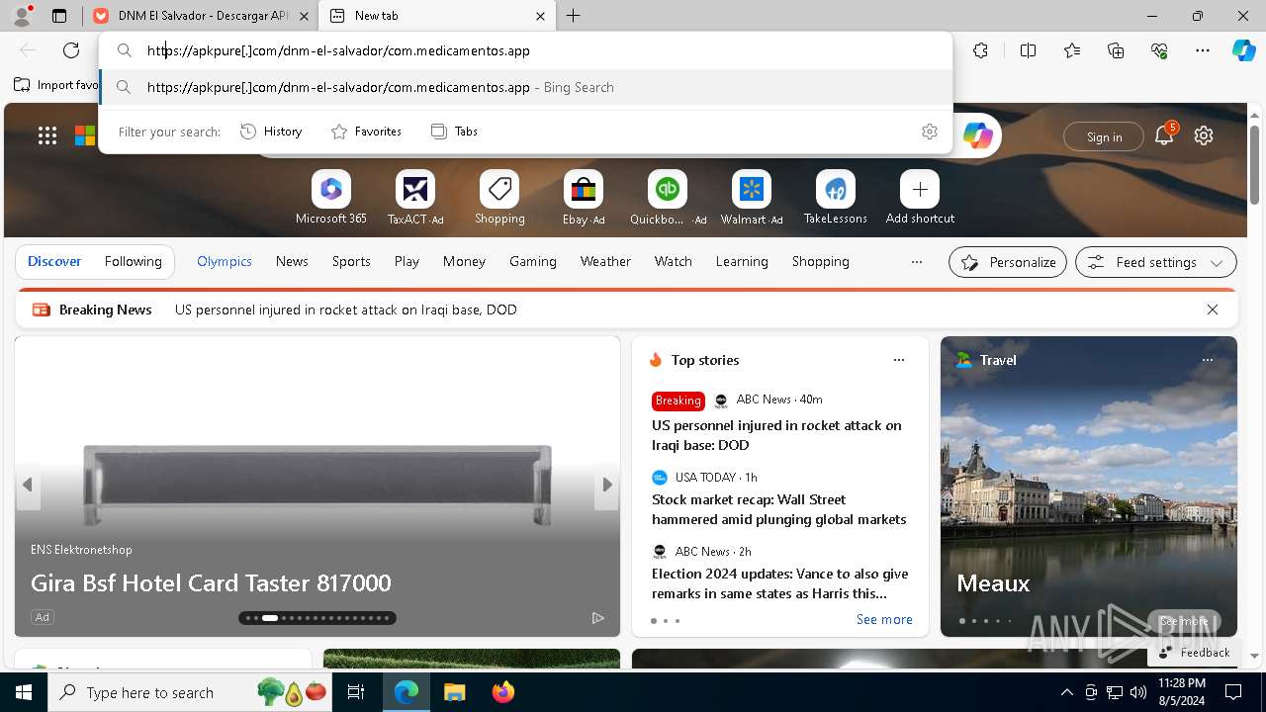Go to previous carousel slide
Image resolution: width=1266 pixels, height=712 pixels.
[28, 485]
